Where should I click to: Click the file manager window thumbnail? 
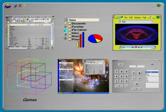30,32
